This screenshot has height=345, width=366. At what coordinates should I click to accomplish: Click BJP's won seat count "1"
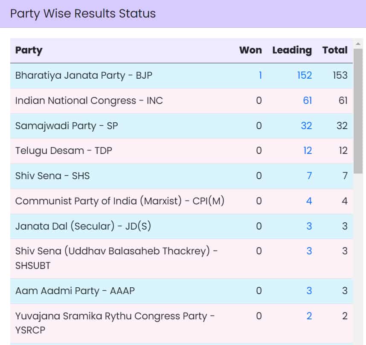click(x=261, y=75)
